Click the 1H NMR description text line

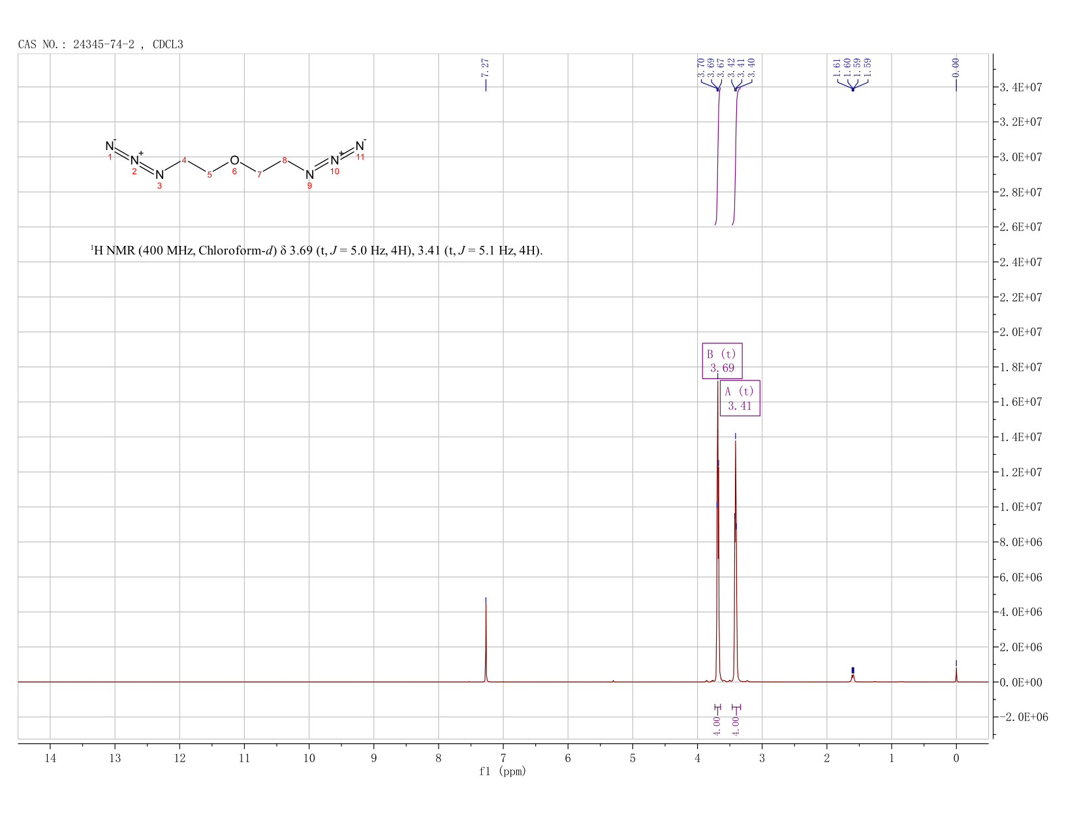[317, 251]
